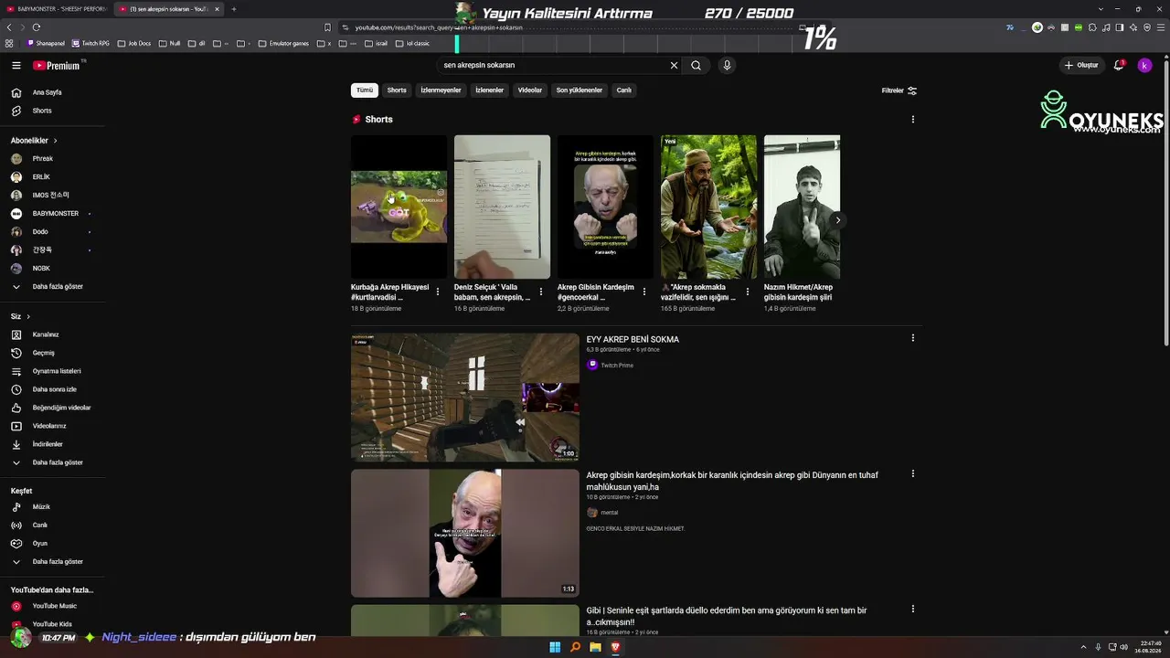Open the YouTube guide hamburger menu

point(16,66)
